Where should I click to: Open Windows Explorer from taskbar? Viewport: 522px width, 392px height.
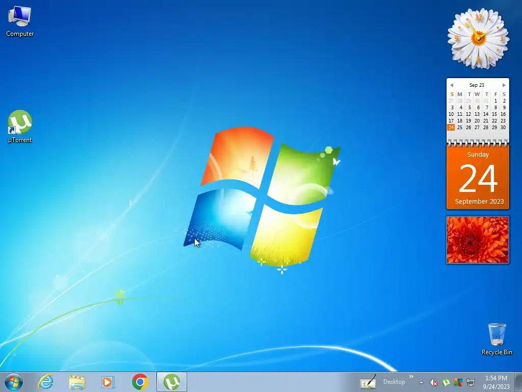pos(77,382)
